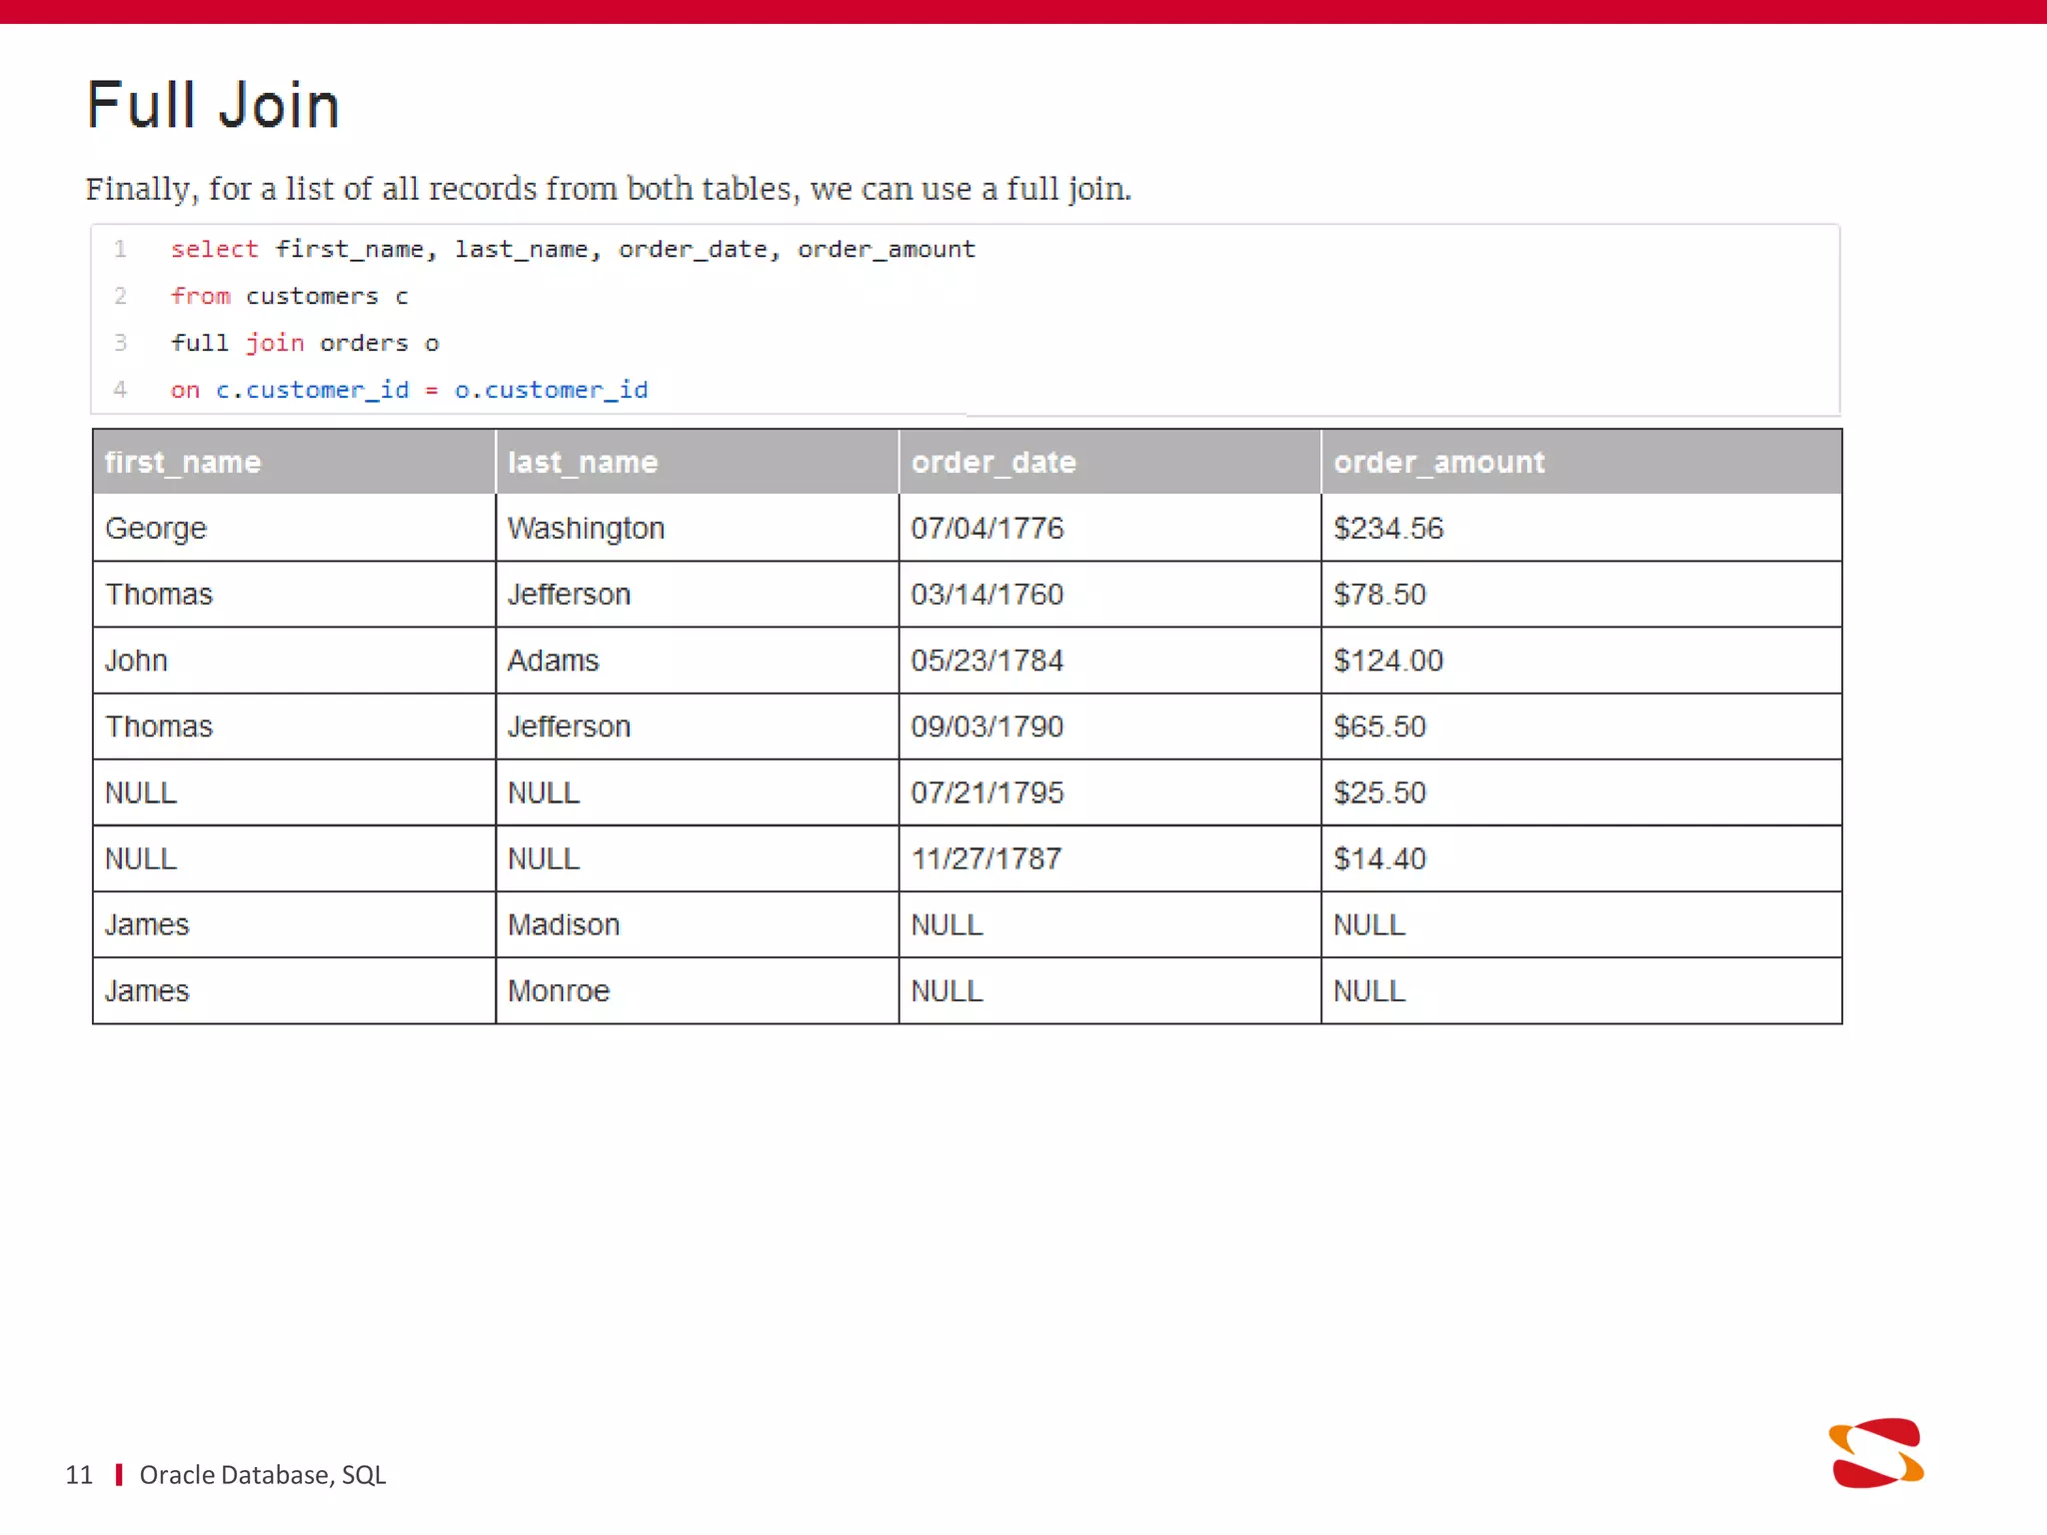Image resolution: width=2047 pixels, height=1535 pixels.
Task: Click the 'Oracle Database, SQL' footer text
Action: [x=263, y=1475]
